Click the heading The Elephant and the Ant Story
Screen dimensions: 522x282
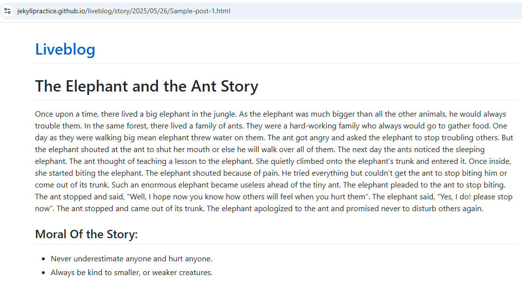coord(147,86)
